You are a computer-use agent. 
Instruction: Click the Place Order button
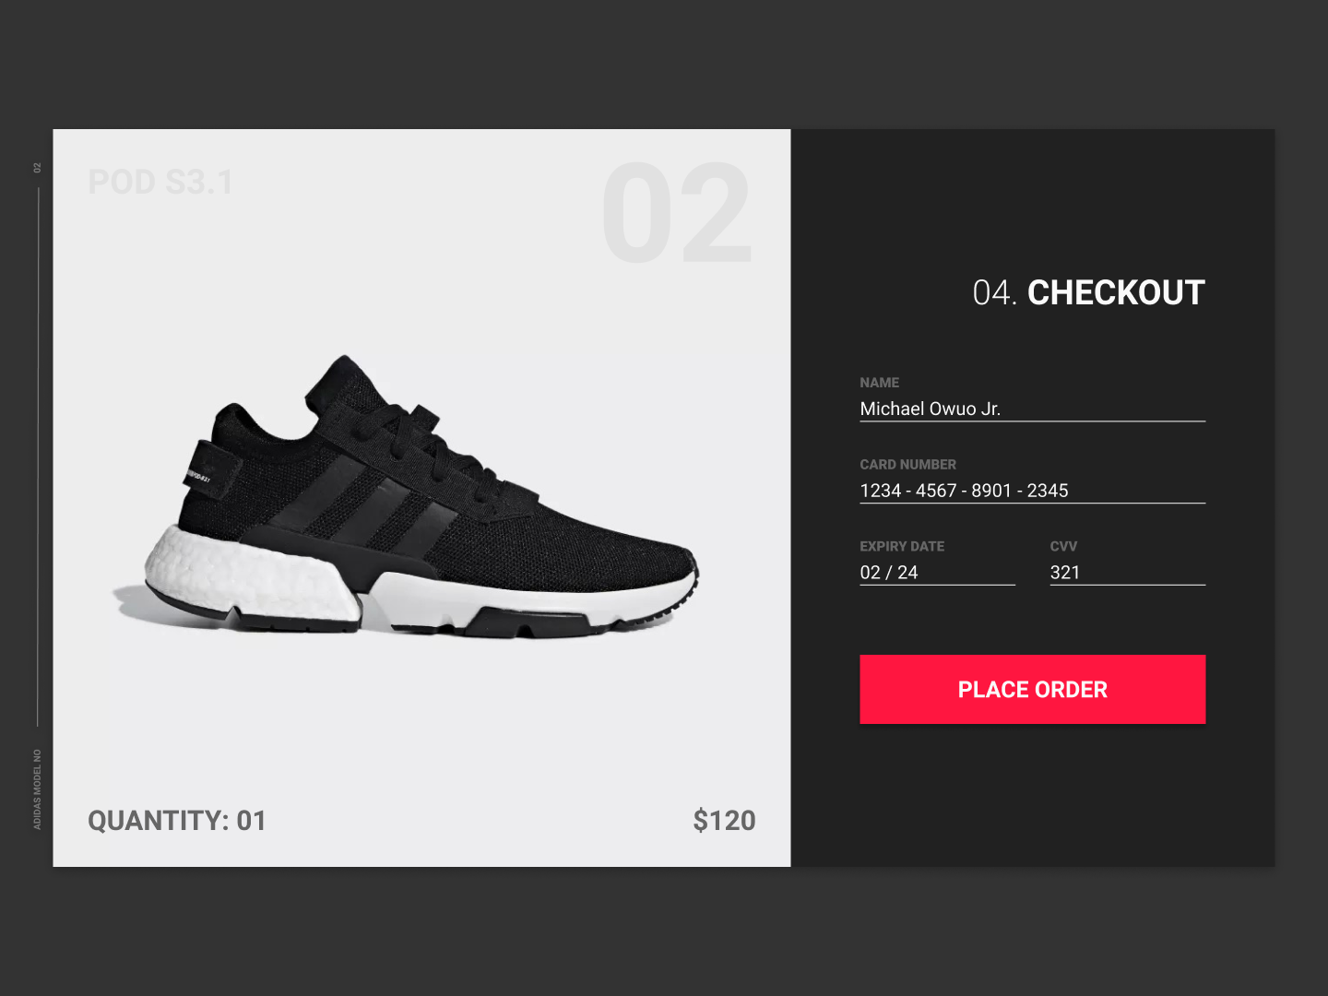[x=1032, y=689]
